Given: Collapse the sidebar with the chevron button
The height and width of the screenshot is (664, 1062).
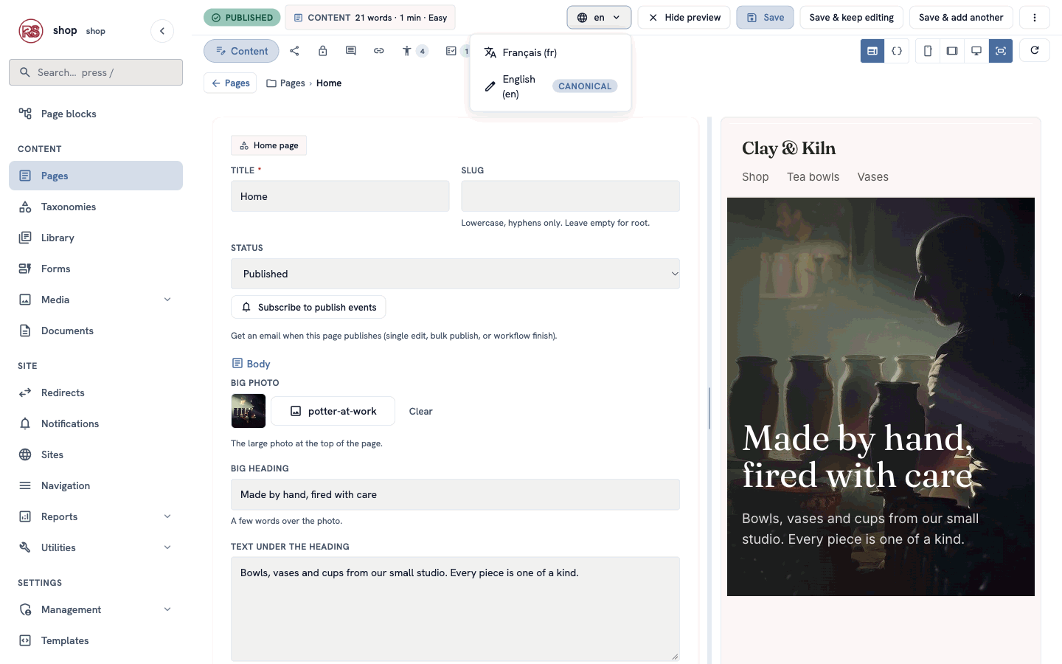Looking at the screenshot, I should (162, 31).
